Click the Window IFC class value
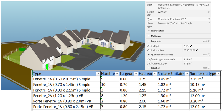The image size is (222, 111). coord(162,12)
